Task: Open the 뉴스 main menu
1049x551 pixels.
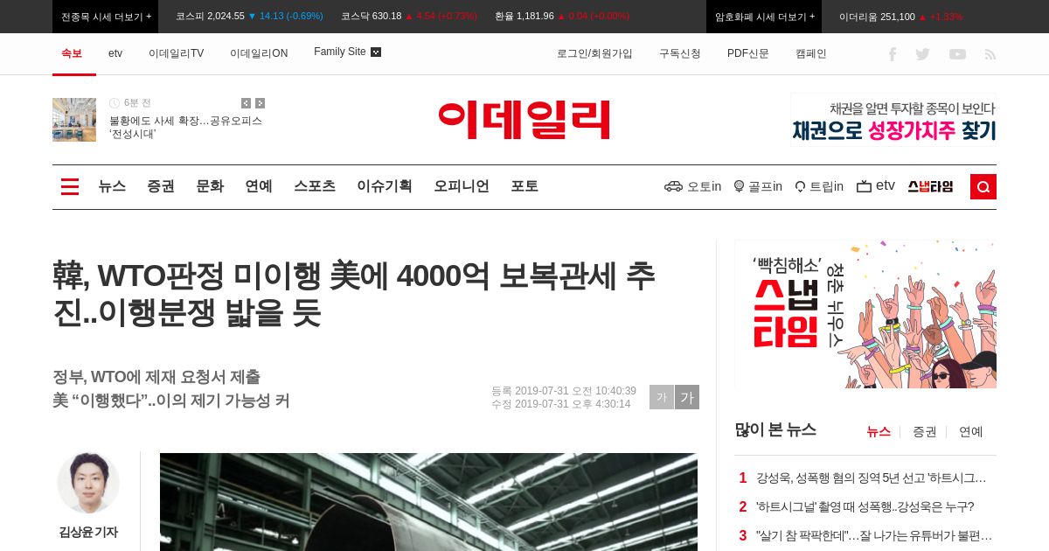Action: coord(112,186)
